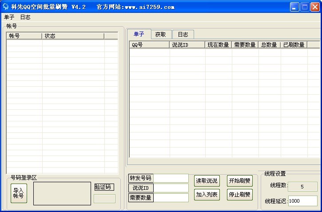Screen dimensions: 322x212
Task: Open the 单子 menu
Action: point(9,17)
